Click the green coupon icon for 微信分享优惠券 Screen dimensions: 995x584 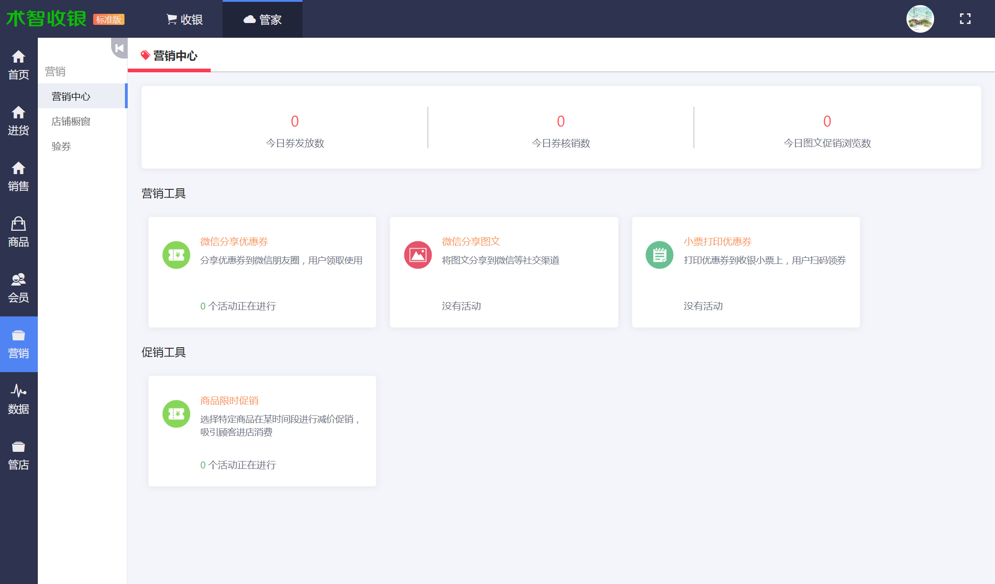pyautogui.click(x=176, y=255)
